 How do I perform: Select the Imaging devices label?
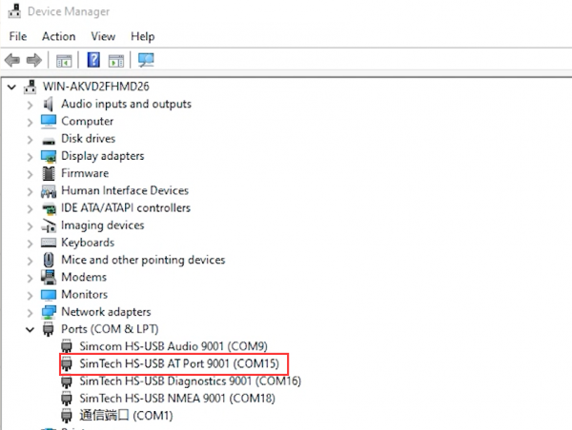(103, 225)
